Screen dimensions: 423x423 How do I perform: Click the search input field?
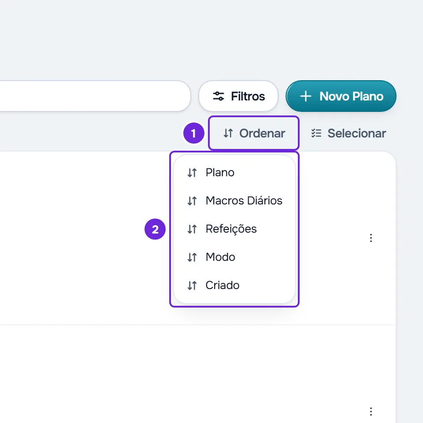(x=94, y=96)
